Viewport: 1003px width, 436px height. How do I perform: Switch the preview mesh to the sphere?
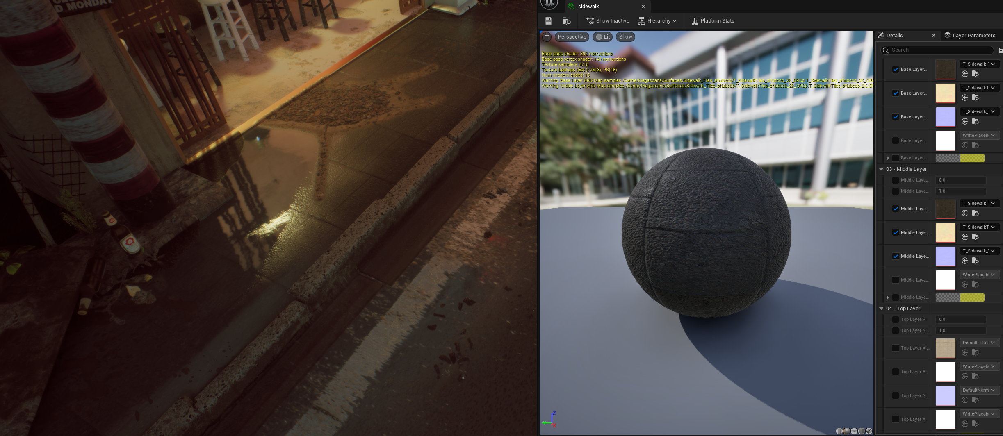click(x=847, y=431)
